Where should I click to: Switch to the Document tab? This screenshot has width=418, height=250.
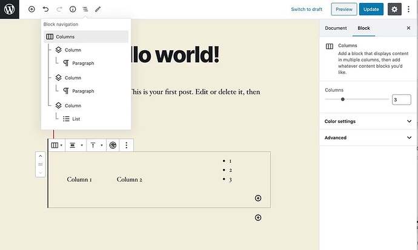336,28
